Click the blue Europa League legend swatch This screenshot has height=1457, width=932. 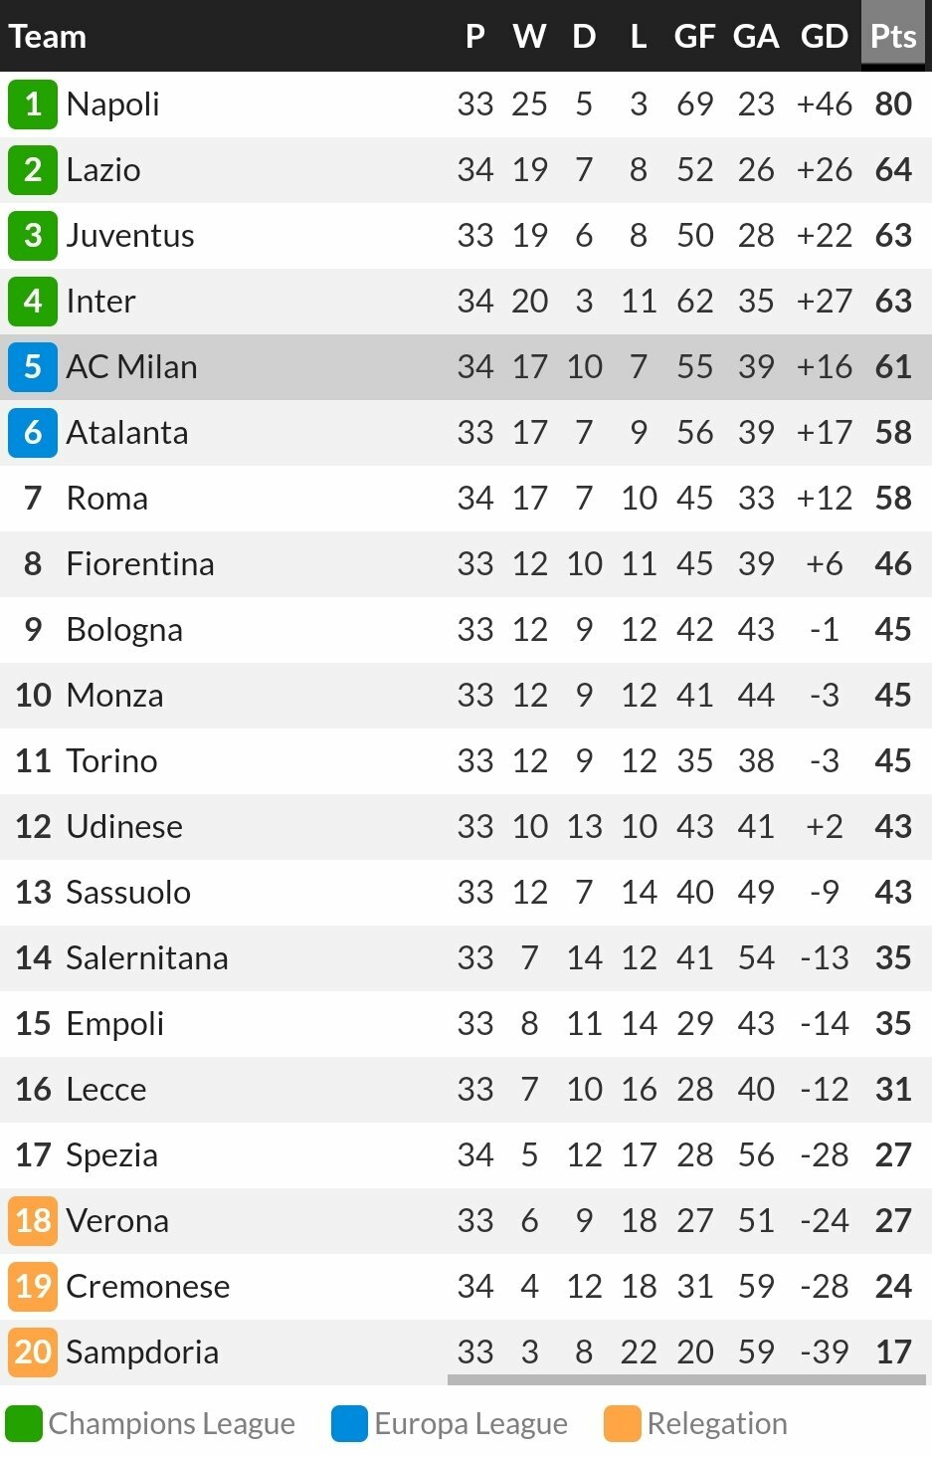(x=350, y=1423)
